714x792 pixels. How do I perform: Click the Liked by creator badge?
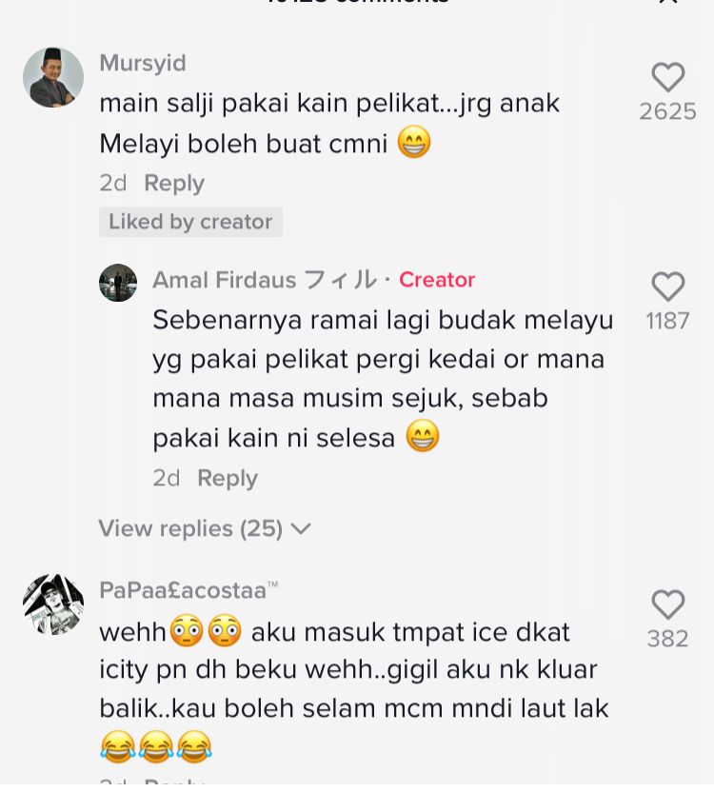point(190,222)
